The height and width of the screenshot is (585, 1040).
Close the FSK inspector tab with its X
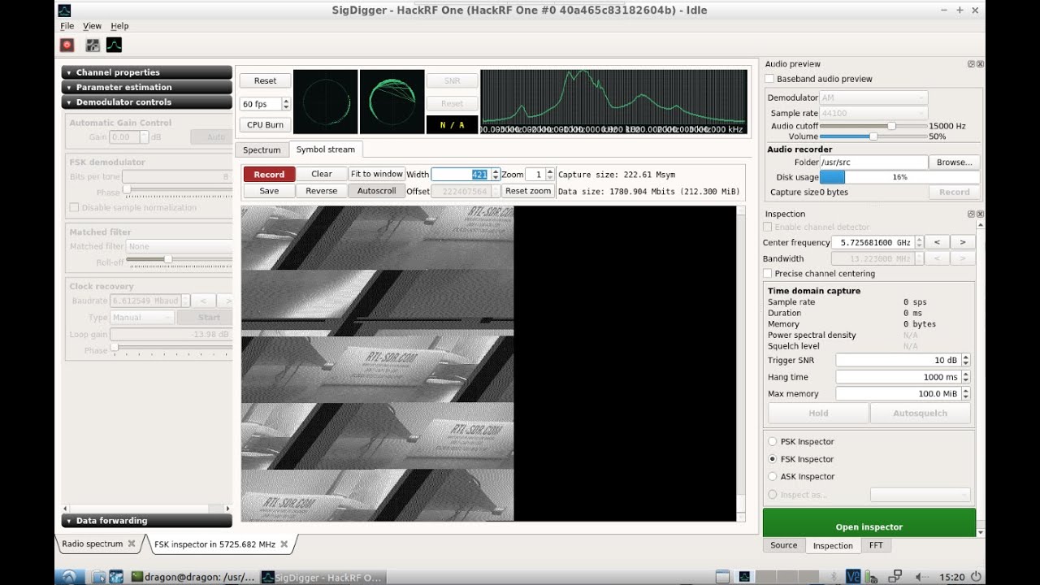pos(284,544)
